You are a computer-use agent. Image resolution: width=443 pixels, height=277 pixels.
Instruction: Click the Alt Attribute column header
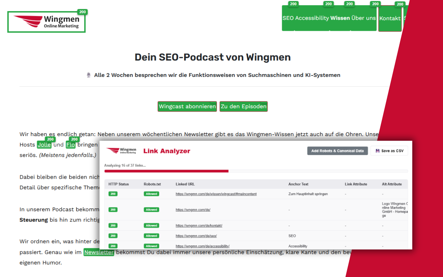click(392, 184)
